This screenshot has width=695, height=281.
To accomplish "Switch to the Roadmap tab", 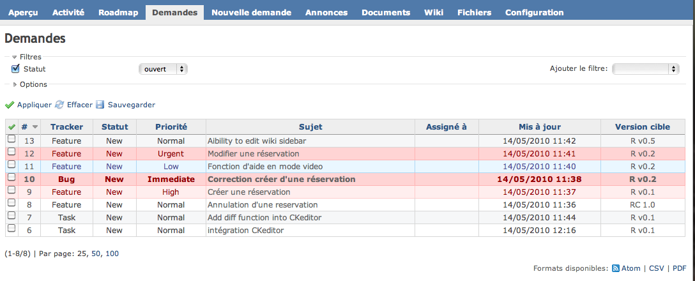I will point(118,12).
